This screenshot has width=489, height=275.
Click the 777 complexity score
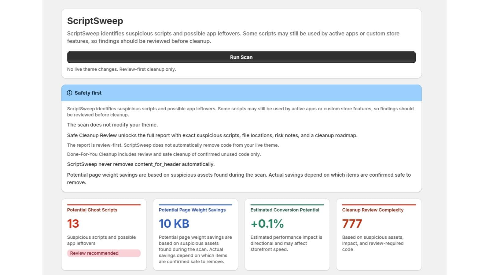[352, 224]
